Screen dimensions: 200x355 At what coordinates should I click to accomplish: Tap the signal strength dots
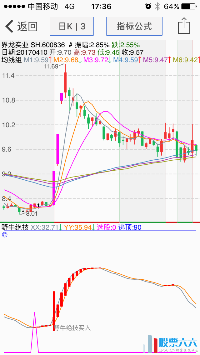click(14, 7)
